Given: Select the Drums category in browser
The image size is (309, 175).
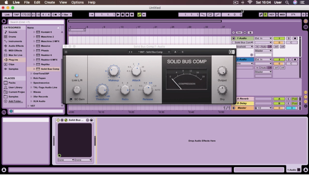Looking at the screenshot, I should 12,37.
